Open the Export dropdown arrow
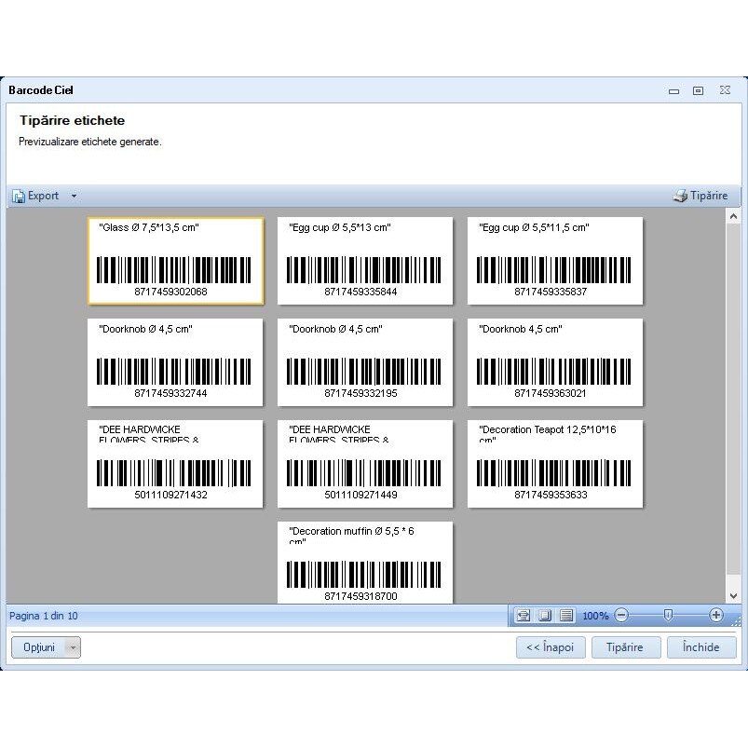The width and height of the screenshot is (748, 748). tap(74, 196)
